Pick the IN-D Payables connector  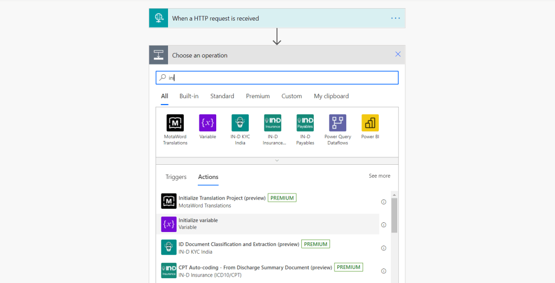point(305,123)
